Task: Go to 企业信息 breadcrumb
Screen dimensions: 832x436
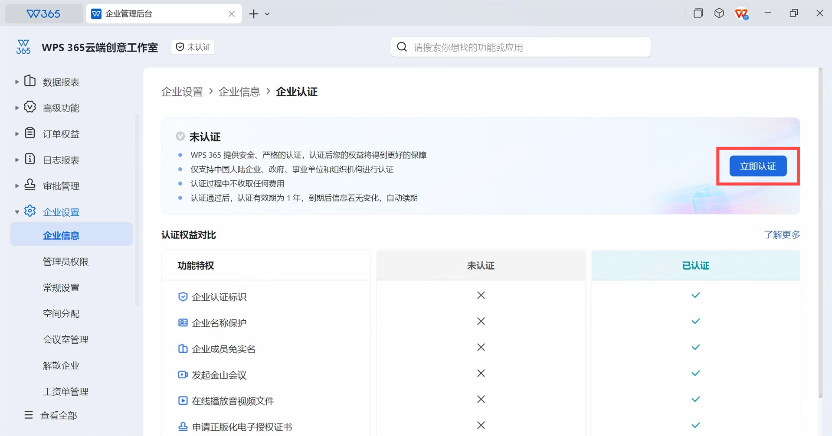Action: pyautogui.click(x=239, y=92)
